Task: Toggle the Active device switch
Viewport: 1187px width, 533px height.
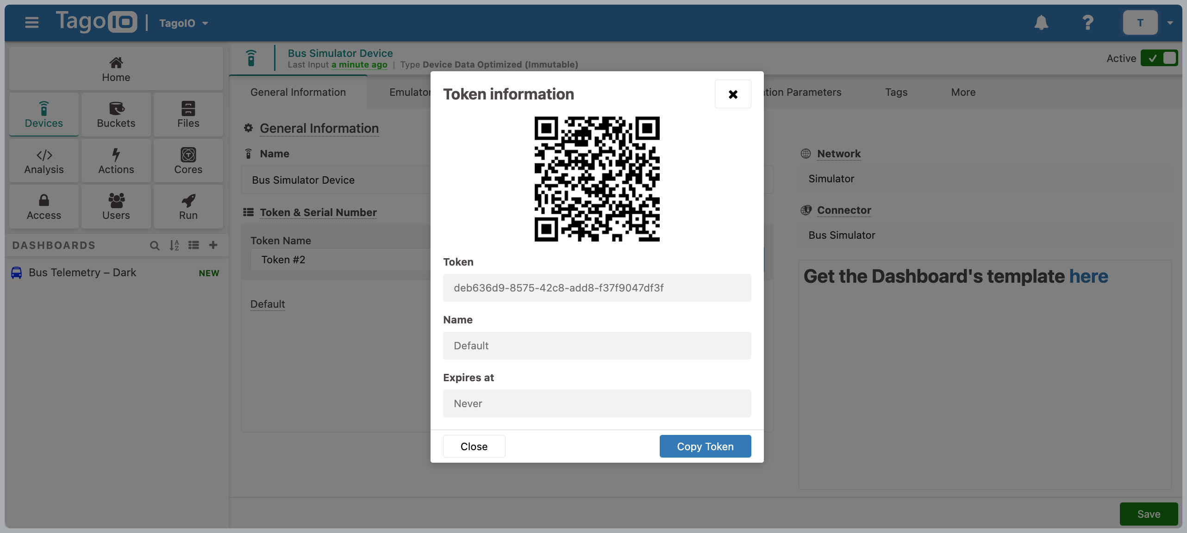Action: click(x=1159, y=58)
